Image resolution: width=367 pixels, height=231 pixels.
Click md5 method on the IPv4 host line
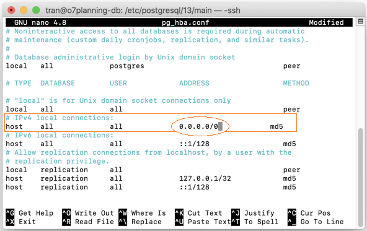(x=276, y=126)
